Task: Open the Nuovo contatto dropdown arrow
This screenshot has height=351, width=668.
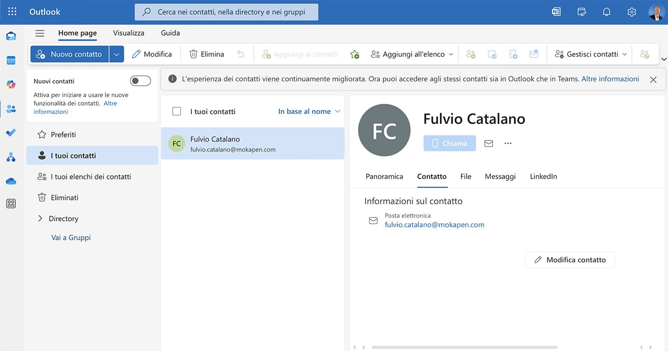Action: point(116,54)
